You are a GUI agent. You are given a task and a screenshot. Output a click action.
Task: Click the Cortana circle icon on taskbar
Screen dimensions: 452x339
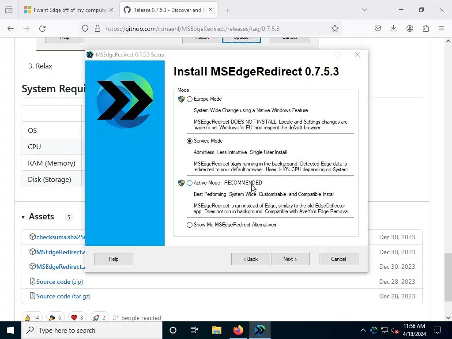point(173,330)
